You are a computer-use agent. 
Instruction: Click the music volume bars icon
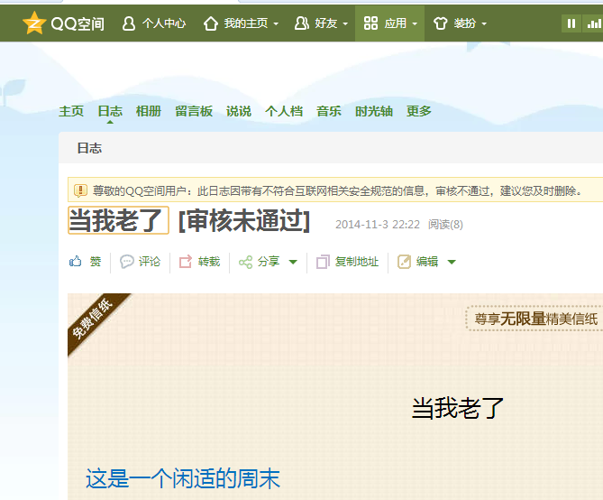pyautogui.click(x=594, y=23)
